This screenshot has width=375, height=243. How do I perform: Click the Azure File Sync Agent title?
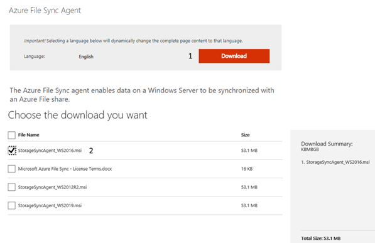click(x=45, y=11)
